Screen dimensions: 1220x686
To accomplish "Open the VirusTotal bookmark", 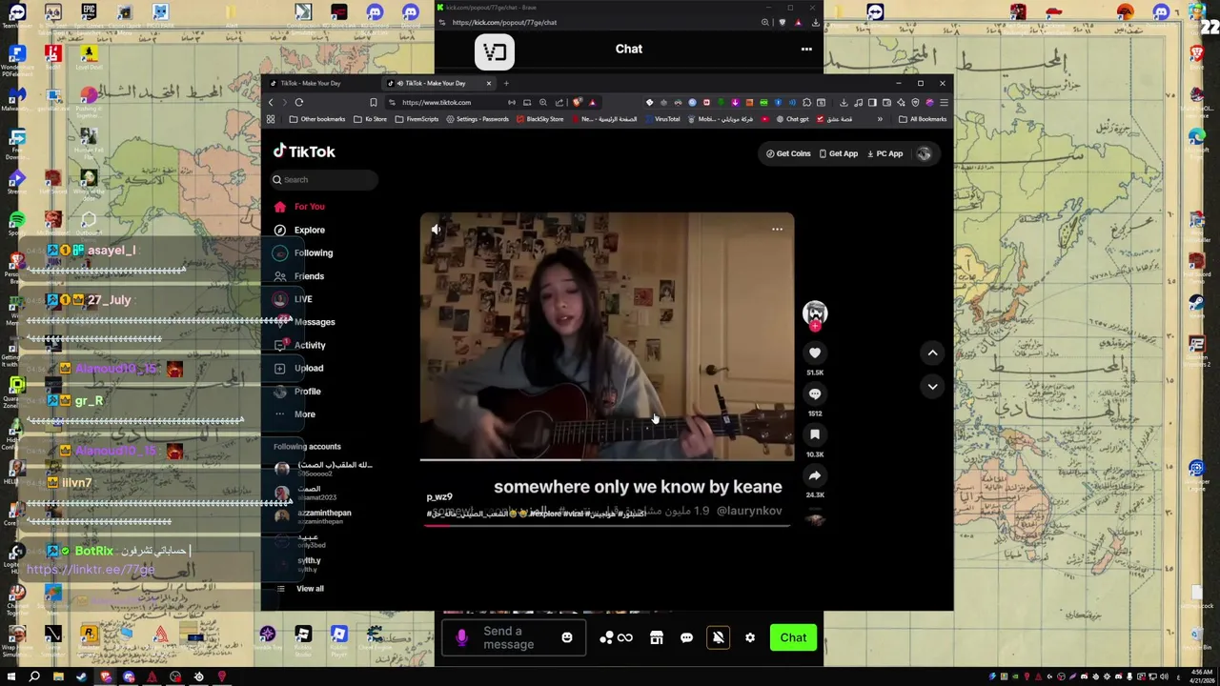I will pos(661,119).
